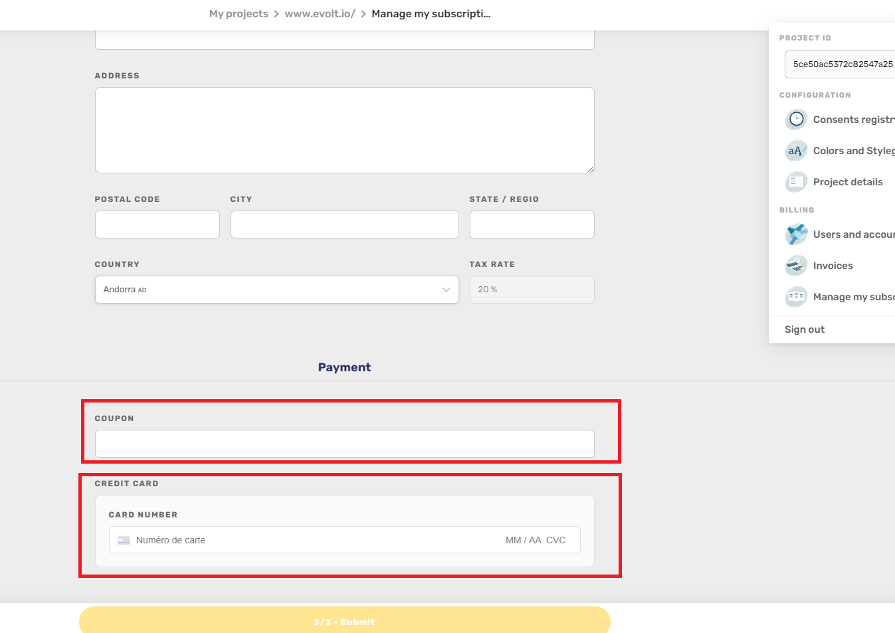Click the Manage my subscription icon
This screenshot has width=895, height=633.
(x=796, y=297)
